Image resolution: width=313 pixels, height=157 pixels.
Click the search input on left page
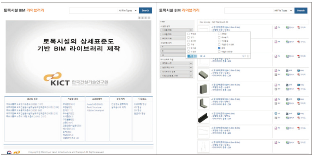tap(93, 11)
